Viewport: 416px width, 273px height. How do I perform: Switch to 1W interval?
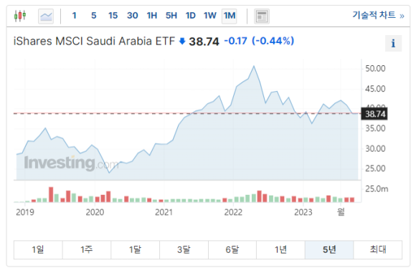pos(210,16)
